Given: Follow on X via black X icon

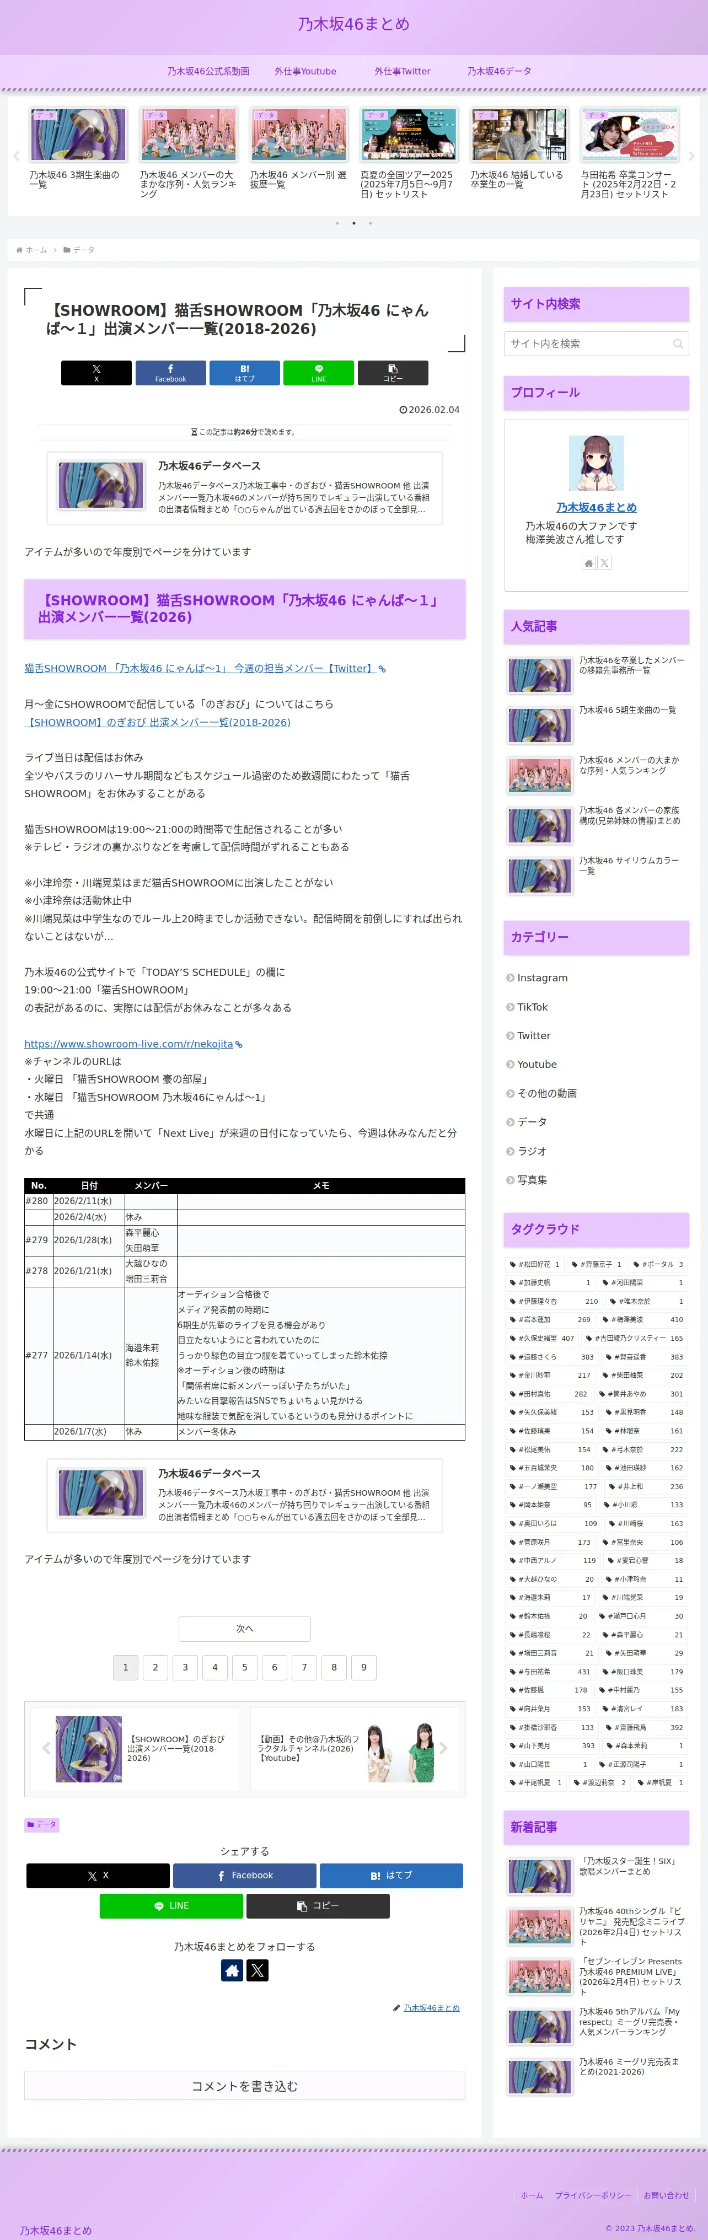Looking at the screenshot, I should 258,1970.
